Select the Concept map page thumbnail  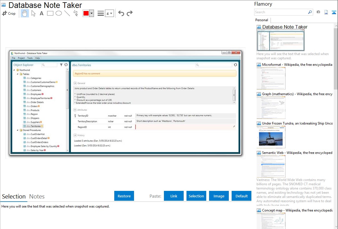(271, 221)
